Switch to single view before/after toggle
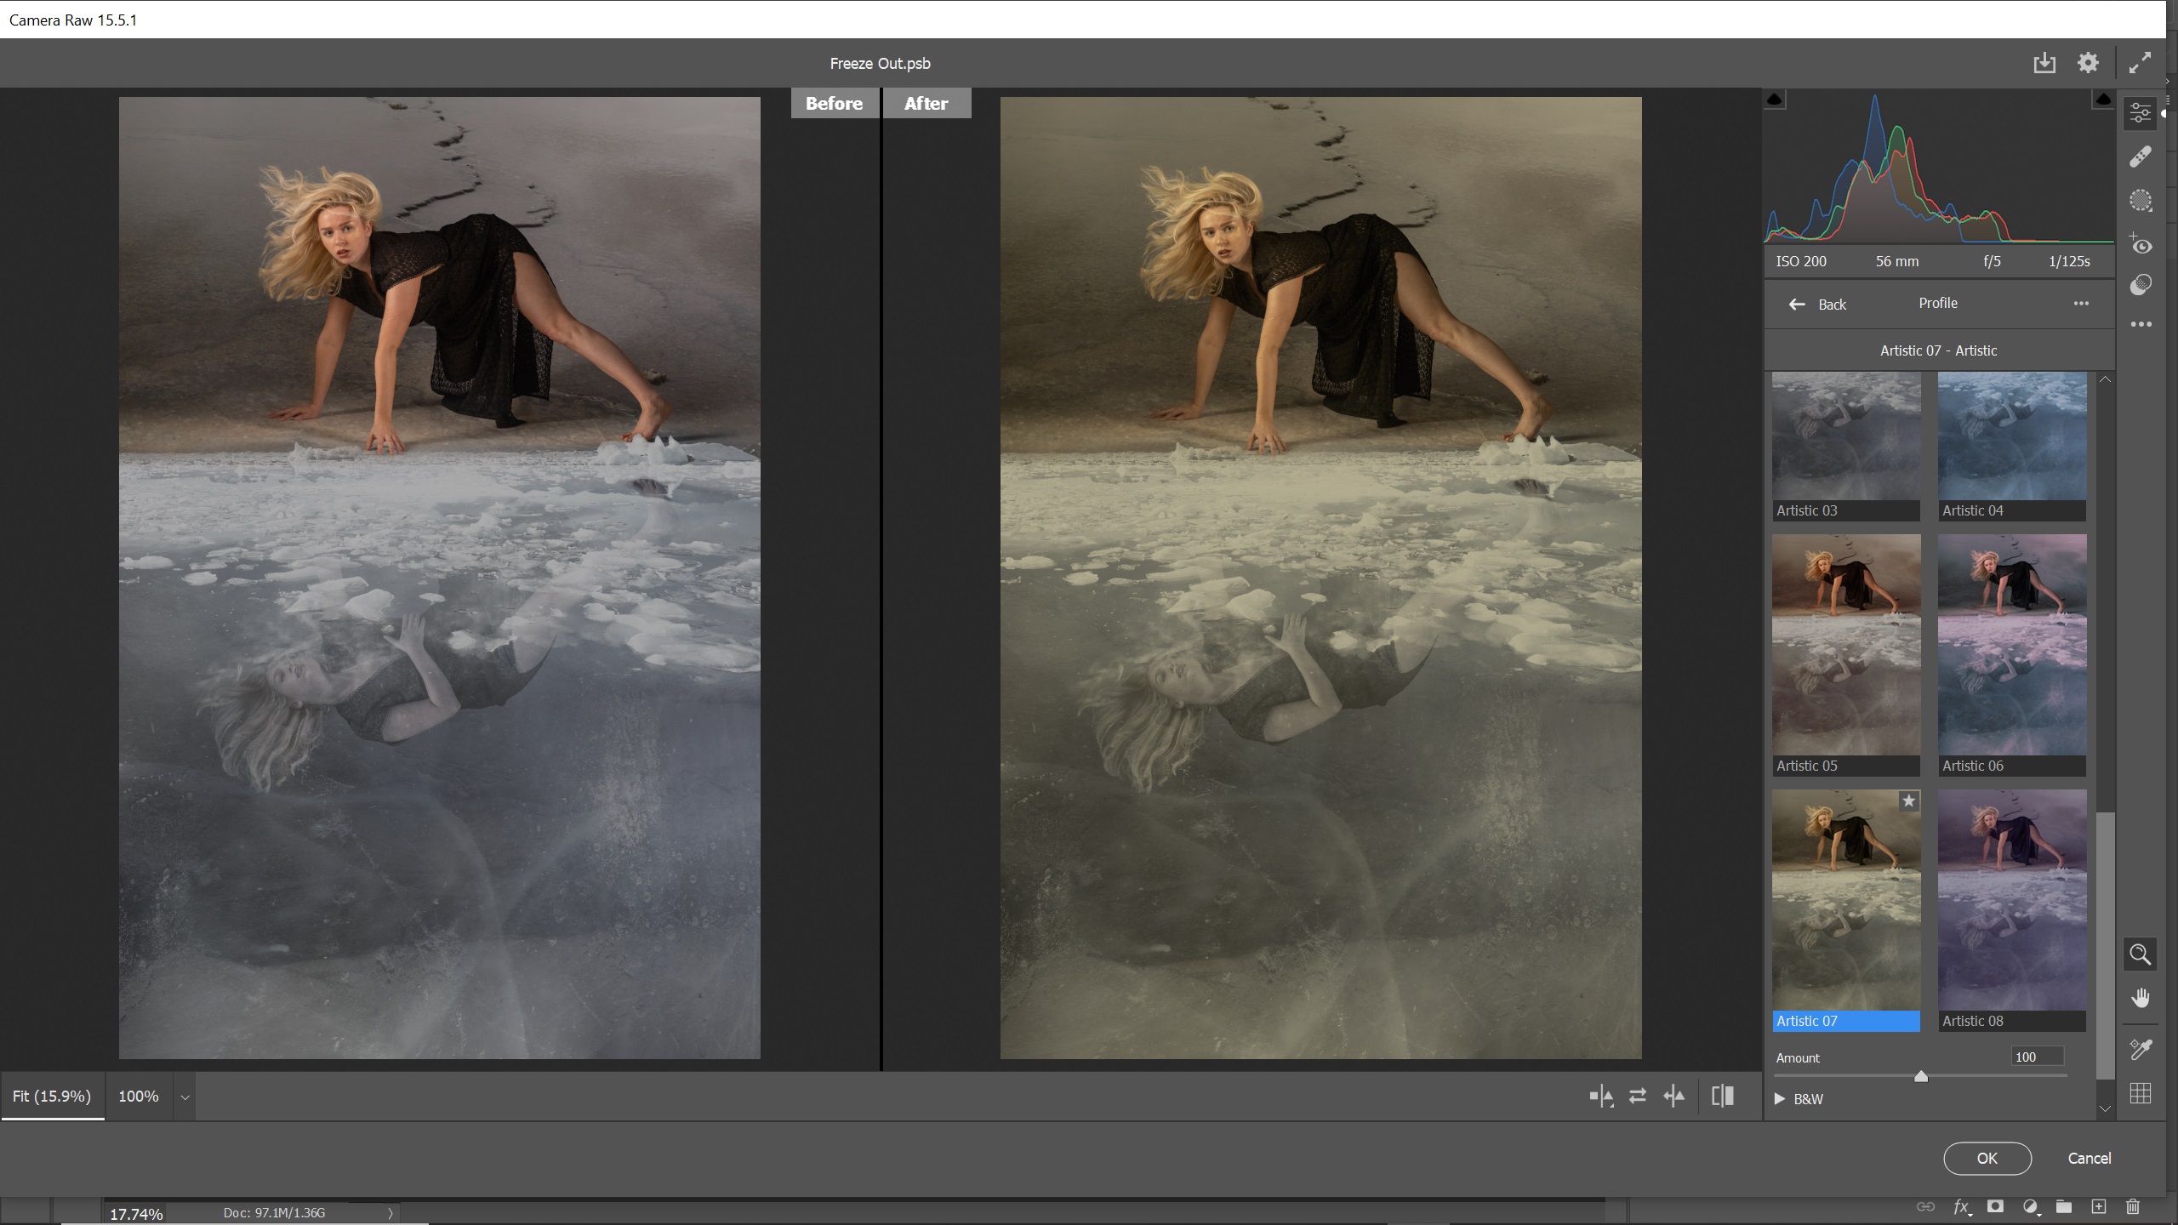 coord(1723,1096)
